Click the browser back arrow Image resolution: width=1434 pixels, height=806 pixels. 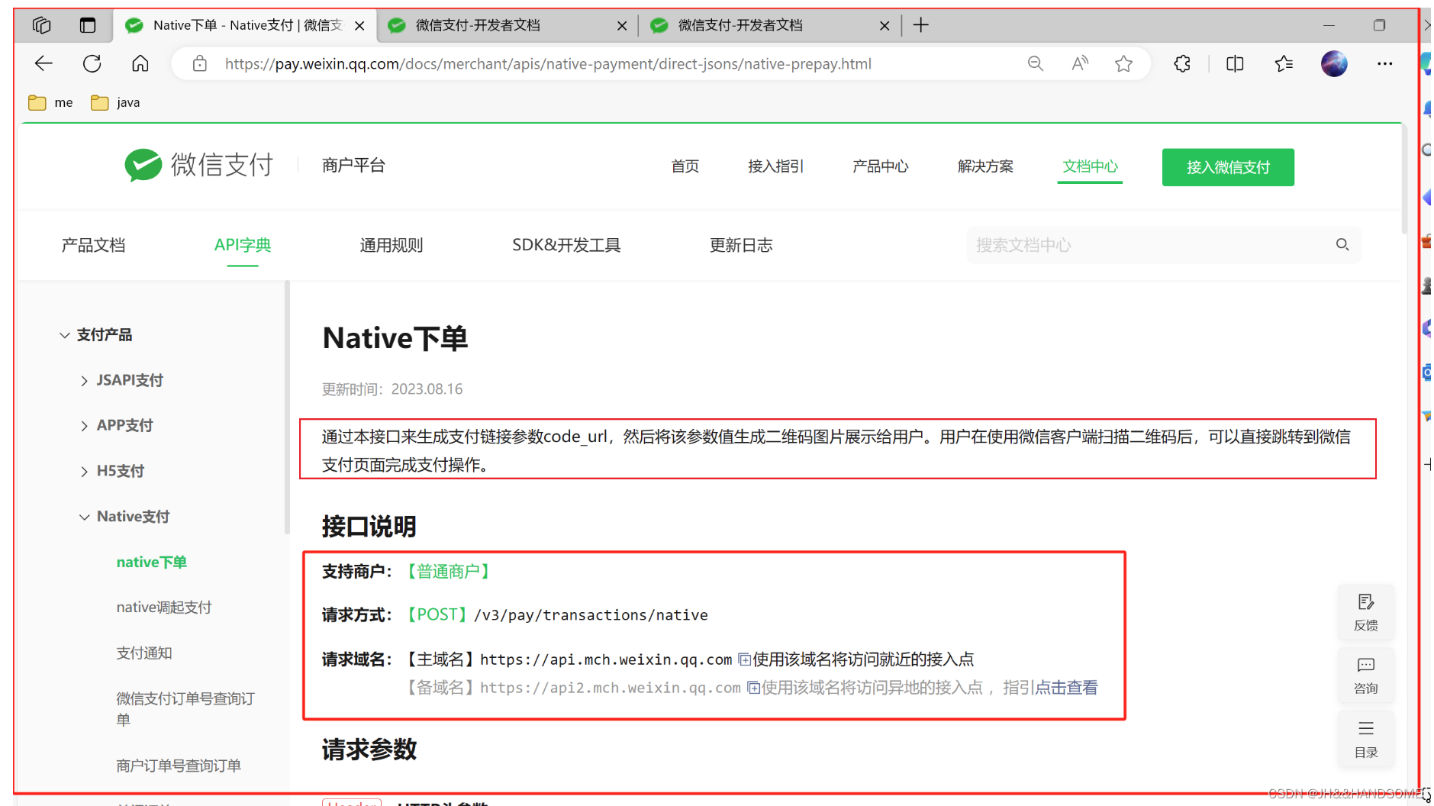coord(44,63)
